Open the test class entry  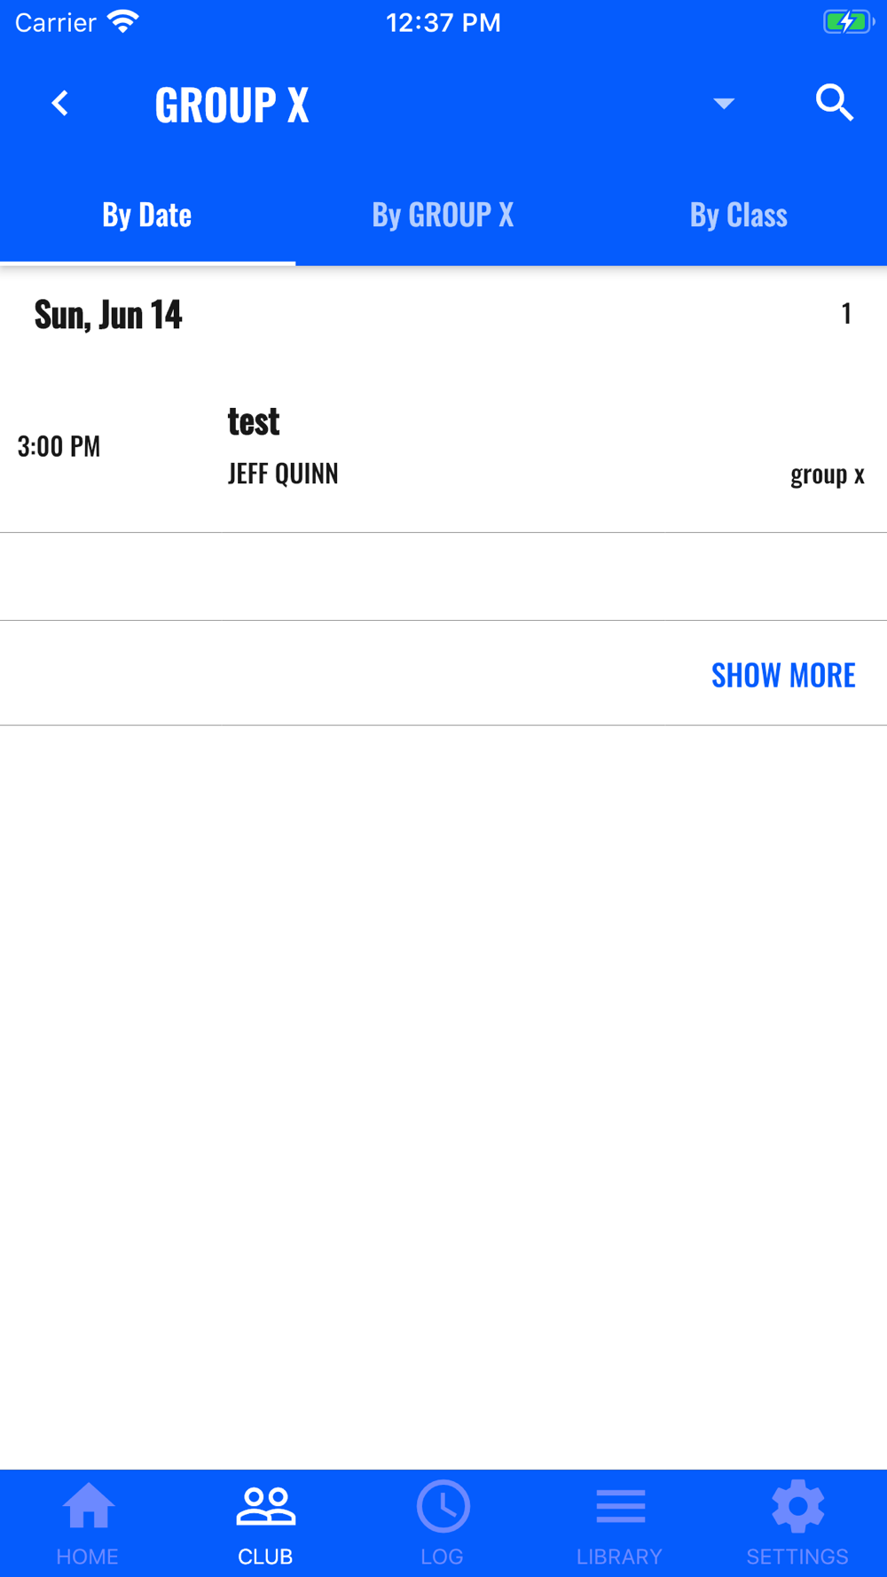point(443,446)
